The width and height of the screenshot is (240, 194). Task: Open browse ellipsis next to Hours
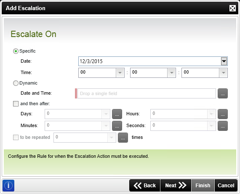tap(223, 114)
